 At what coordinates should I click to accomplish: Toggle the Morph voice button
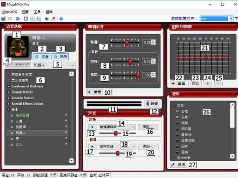(x=41, y=57)
